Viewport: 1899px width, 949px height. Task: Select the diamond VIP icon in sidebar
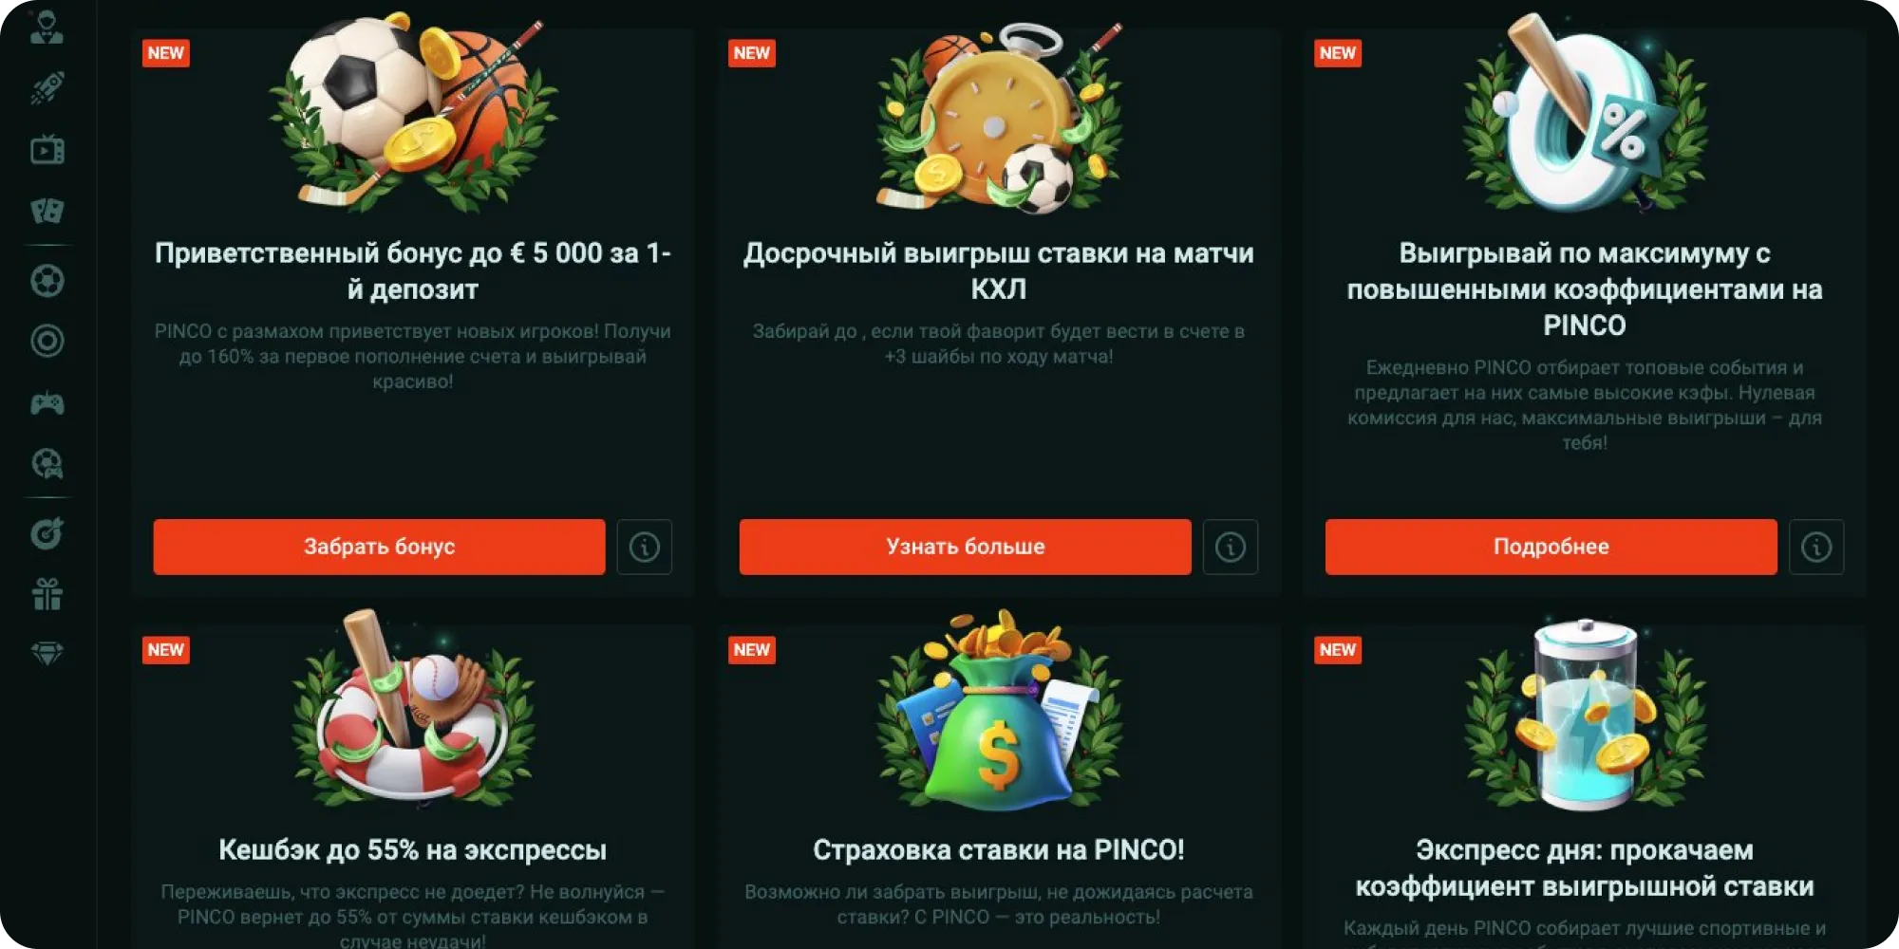[x=47, y=654]
